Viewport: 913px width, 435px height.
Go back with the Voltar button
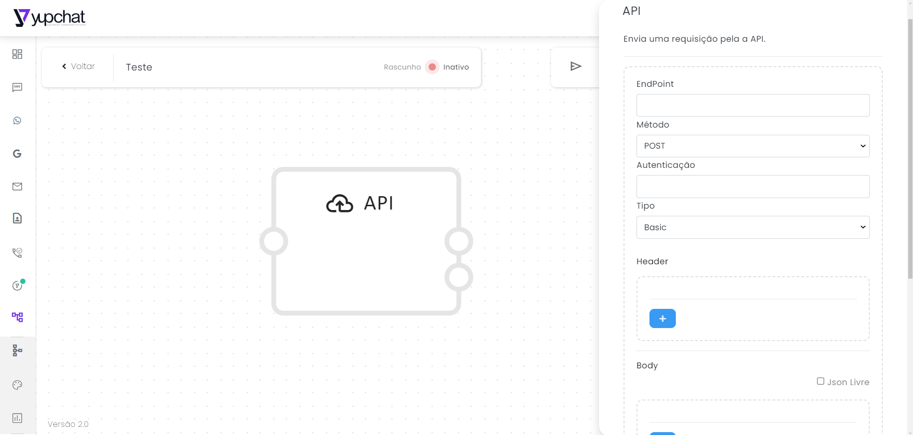pos(78,66)
